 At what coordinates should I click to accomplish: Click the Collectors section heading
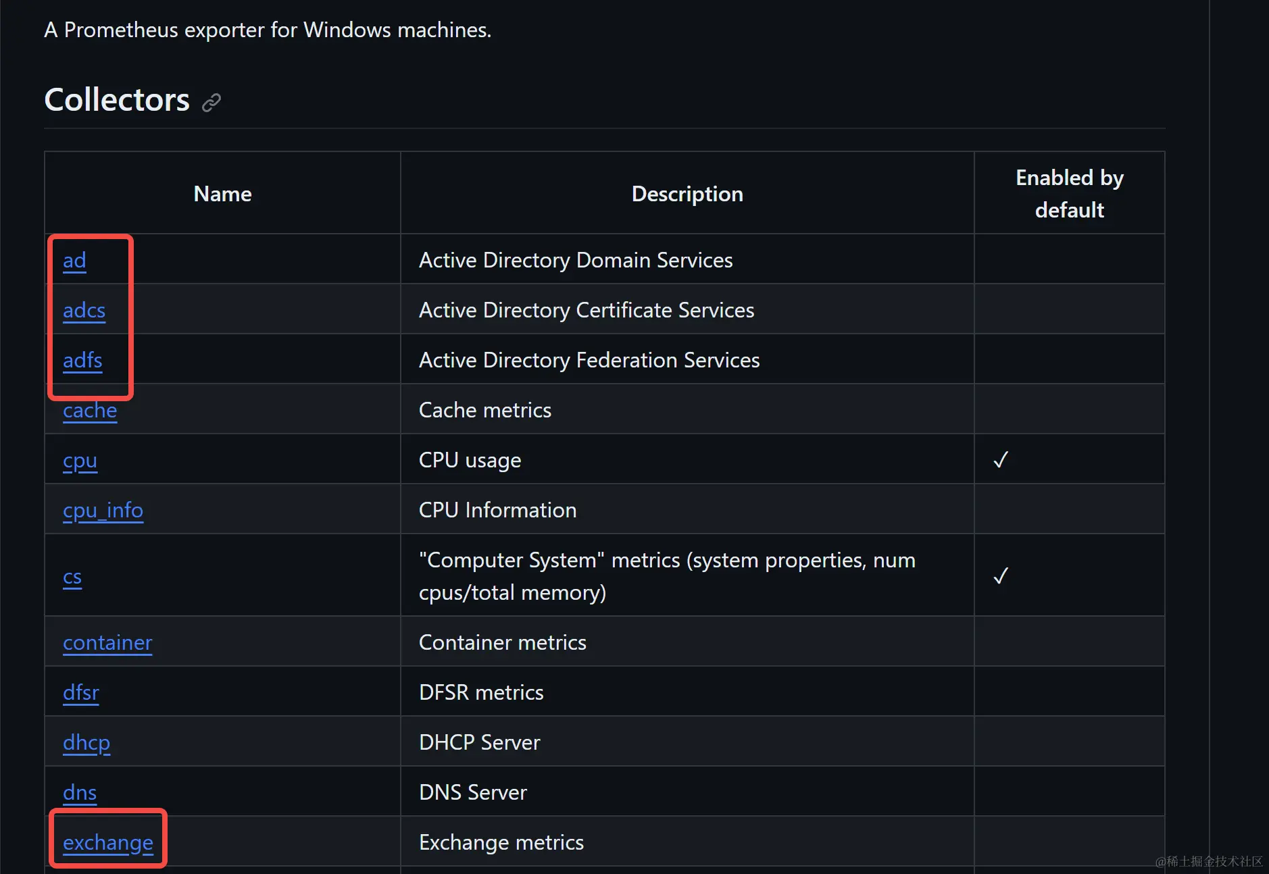pos(117,100)
